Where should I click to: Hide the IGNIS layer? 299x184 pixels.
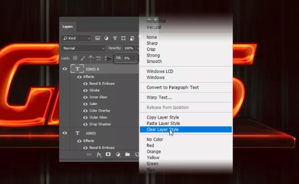click(x=65, y=133)
